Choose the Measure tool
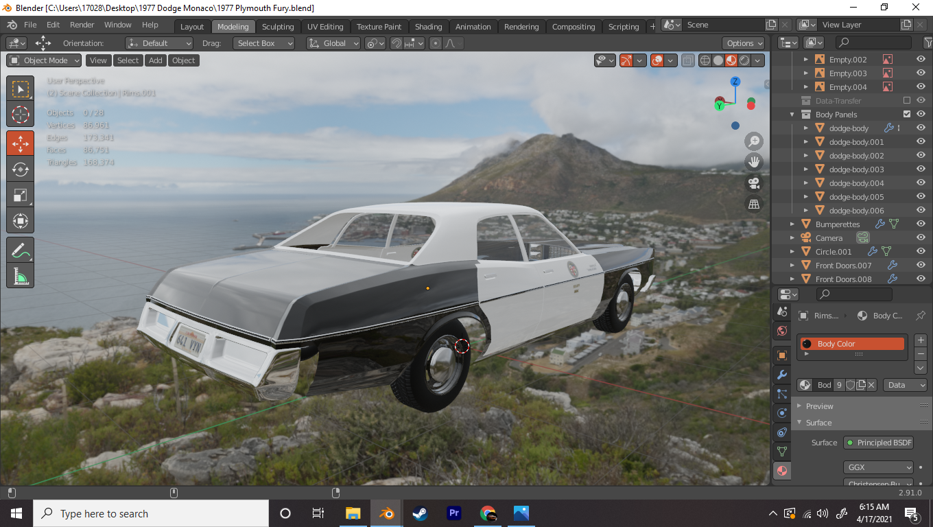This screenshot has width=933, height=527. click(x=20, y=276)
